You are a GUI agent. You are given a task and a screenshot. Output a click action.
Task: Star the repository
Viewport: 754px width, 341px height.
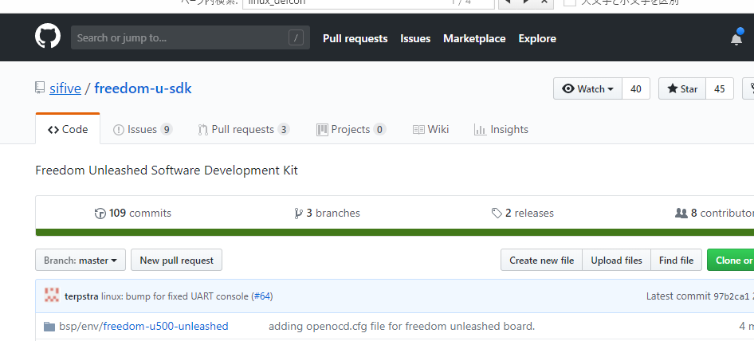point(682,88)
